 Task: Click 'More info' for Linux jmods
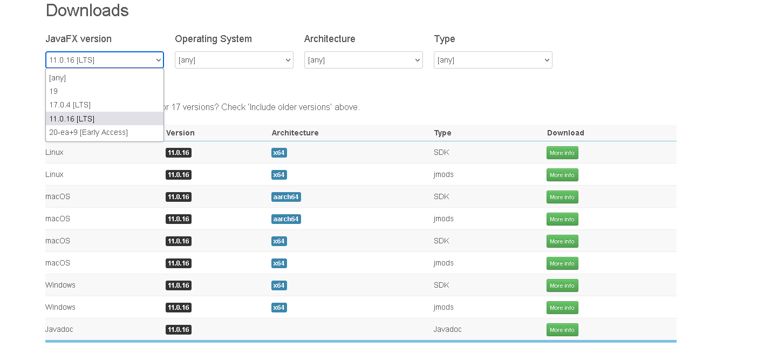(x=562, y=175)
